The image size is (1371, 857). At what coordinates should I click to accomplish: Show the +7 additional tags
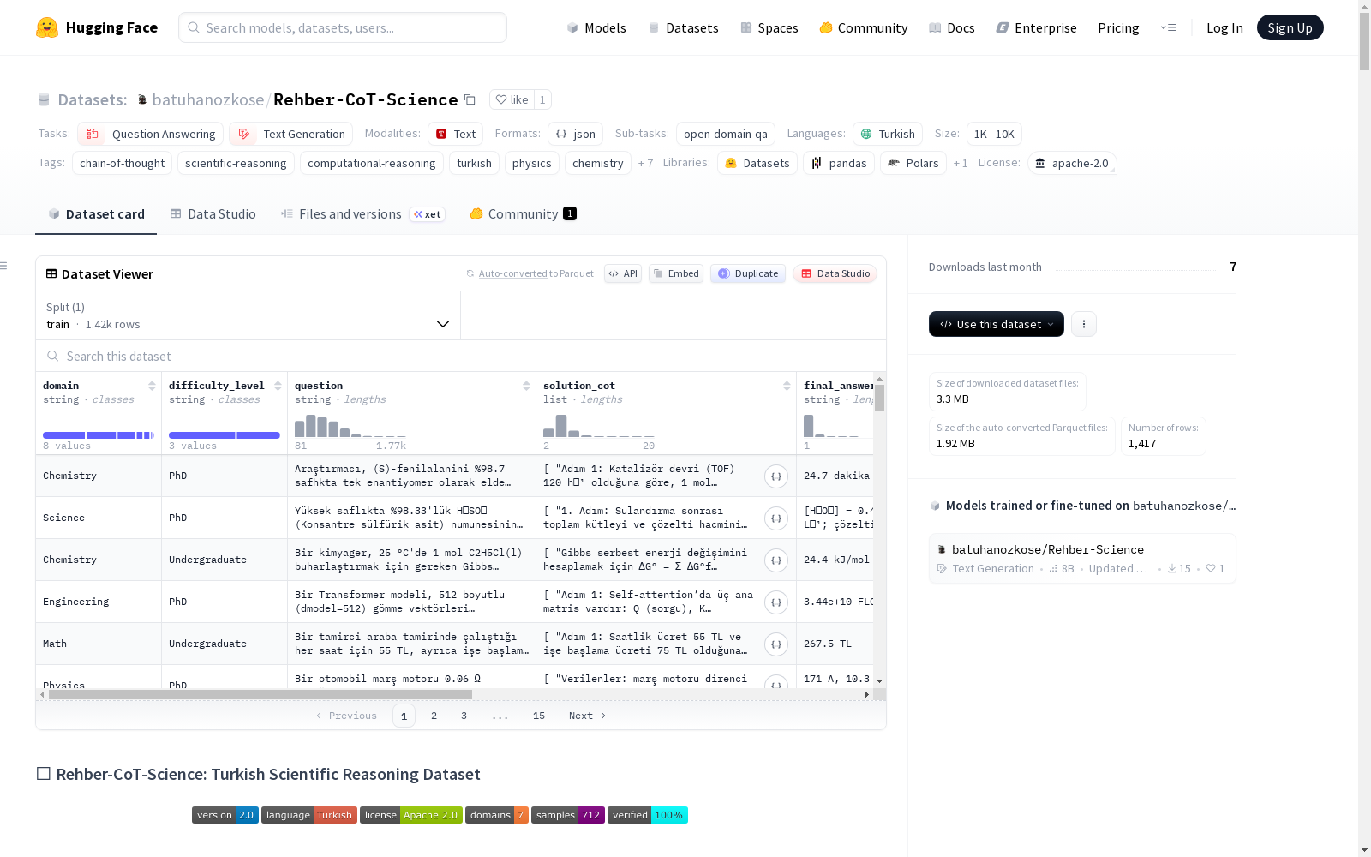point(645,163)
